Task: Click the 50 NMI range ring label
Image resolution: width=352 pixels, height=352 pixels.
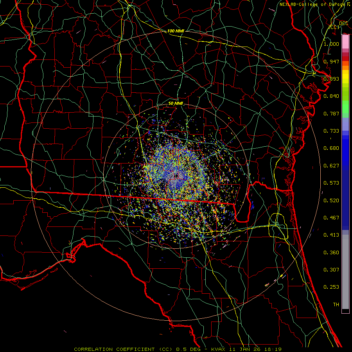Action: pyautogui.click(x=176, y=103)
